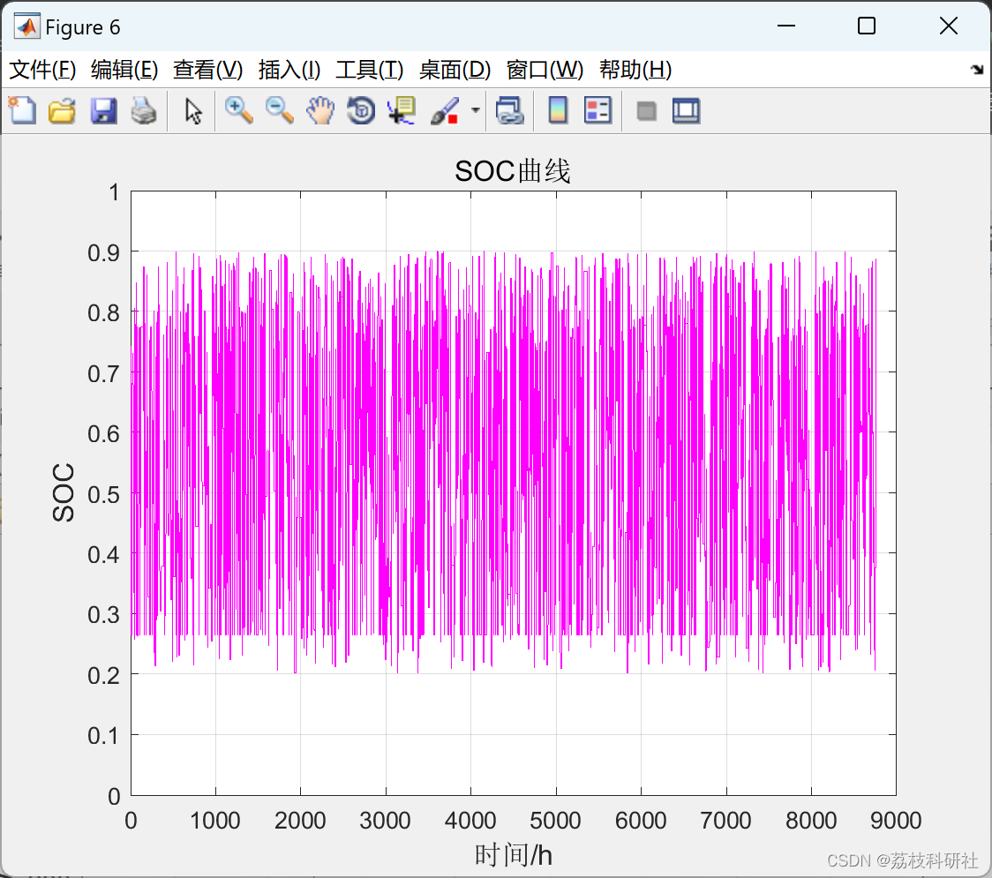Image resolution: width=992 pixels, height=878 pixels.
Task: Enable the Rotate 3D tool
Action: (x=361, y=110)
